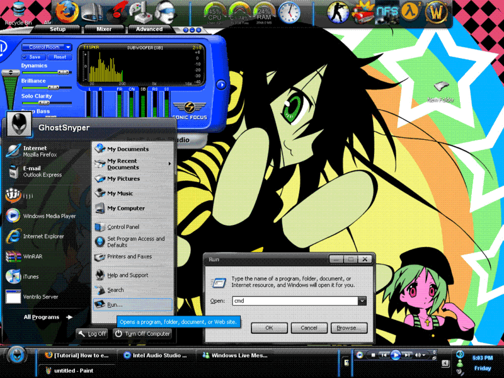Viewport: 504px width, 378px height.
Task: Open the Run dialog's Open dropdown arrow
Action: coord(362,301)
